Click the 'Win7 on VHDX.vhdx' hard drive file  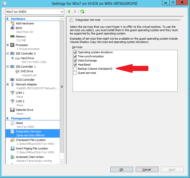(34, 62)
